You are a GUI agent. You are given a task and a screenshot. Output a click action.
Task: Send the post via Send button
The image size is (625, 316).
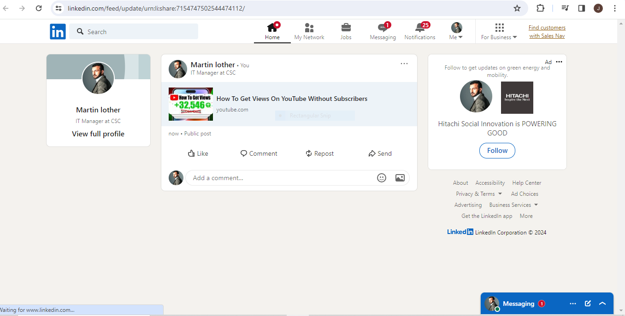(380, 153)
